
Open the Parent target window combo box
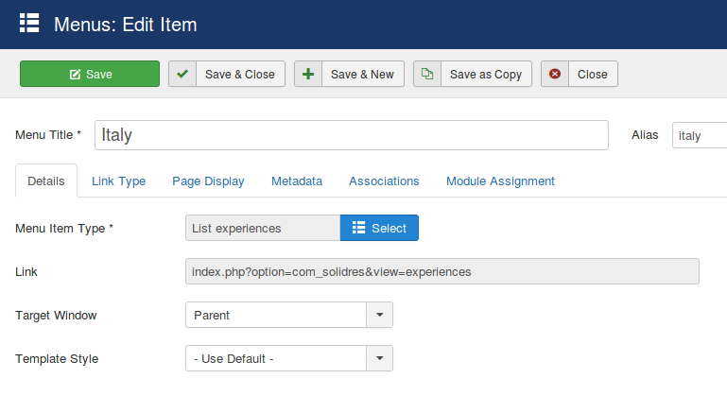[x=275, y=315]
